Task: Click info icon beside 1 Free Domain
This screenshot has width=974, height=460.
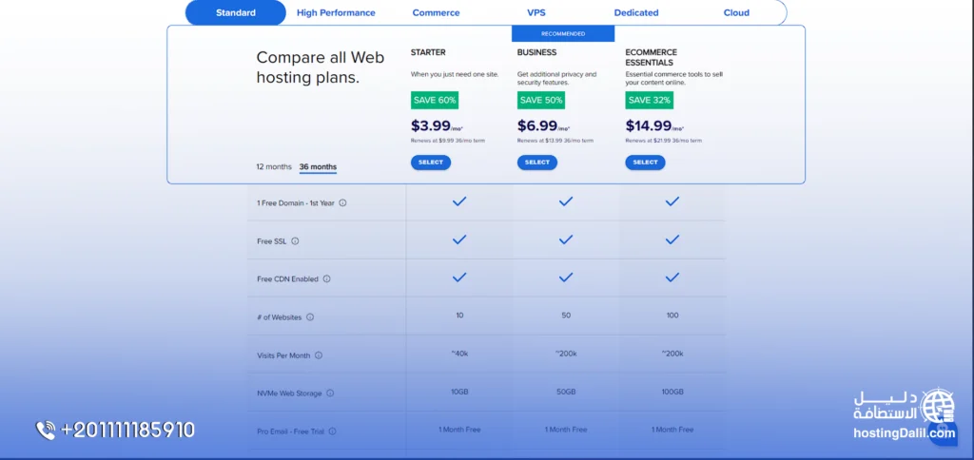Action: (x=342, y=202)
